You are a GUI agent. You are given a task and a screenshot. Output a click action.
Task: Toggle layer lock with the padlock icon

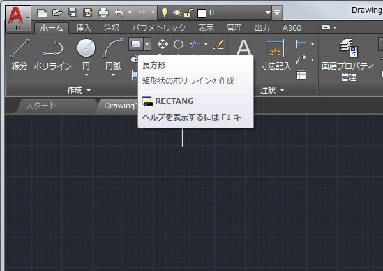[188, 13]
